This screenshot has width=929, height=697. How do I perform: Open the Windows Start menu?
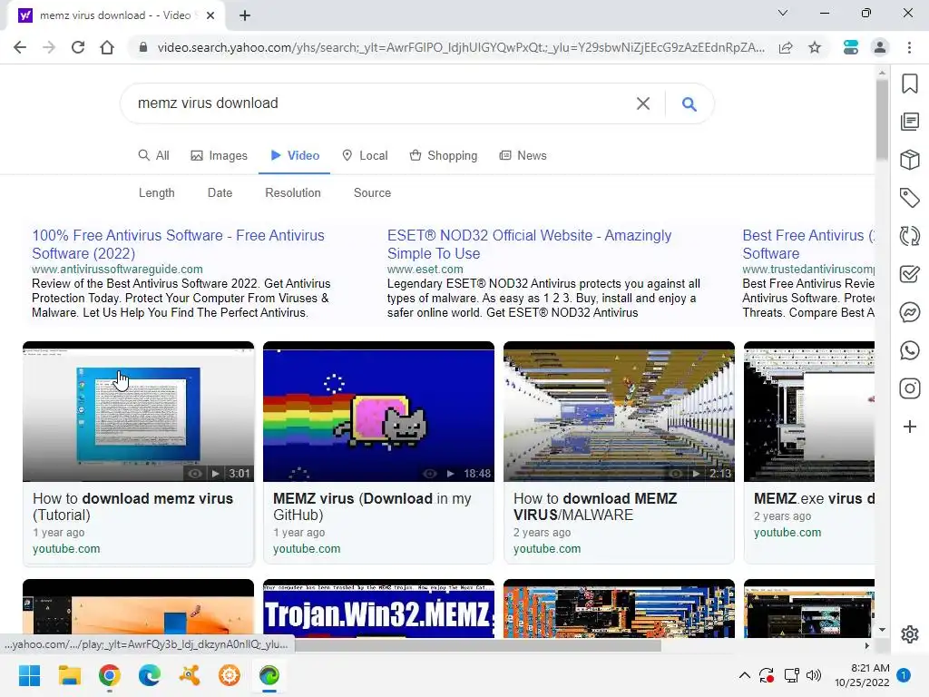click(x=29, y=675)
